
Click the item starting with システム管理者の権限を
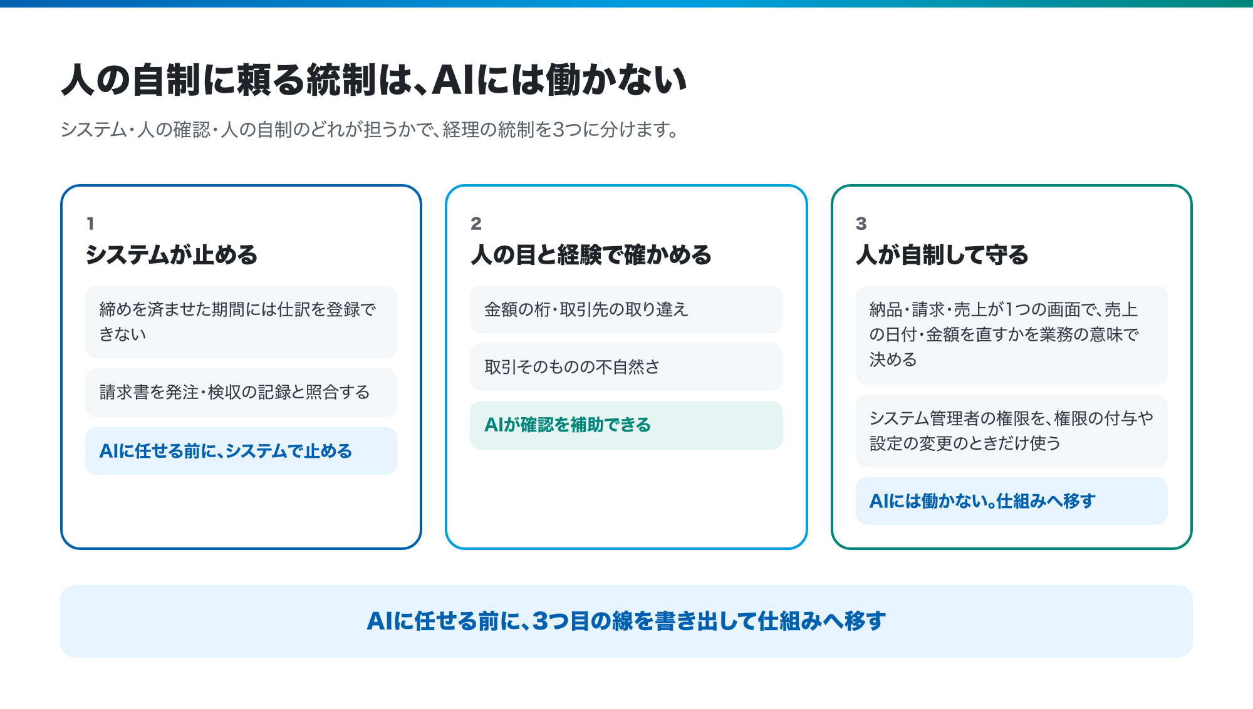coord(1012,431)
